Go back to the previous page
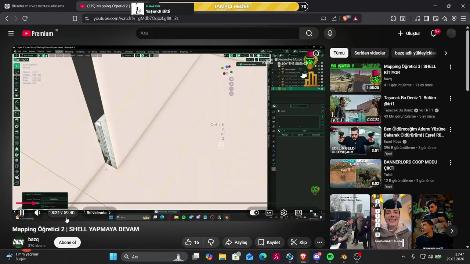Screen dimensions: 470x264 (7, 18)
